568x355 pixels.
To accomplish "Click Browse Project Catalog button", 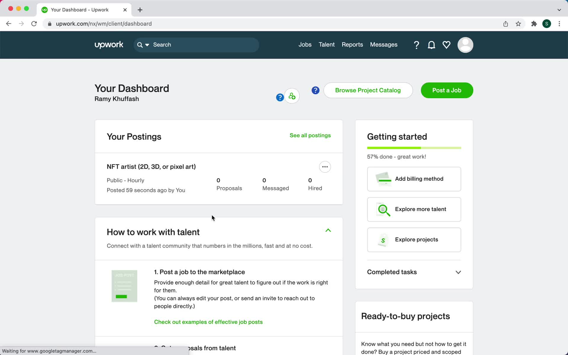I will coord(368,91).
